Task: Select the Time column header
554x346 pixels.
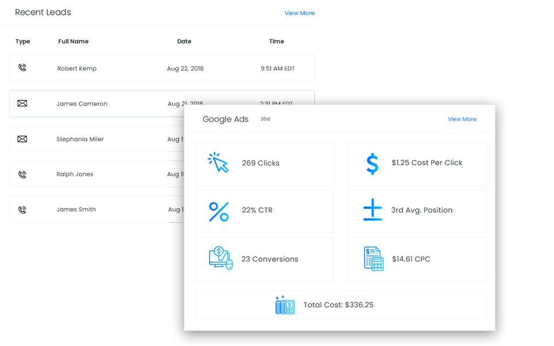Action: point(277,41)
